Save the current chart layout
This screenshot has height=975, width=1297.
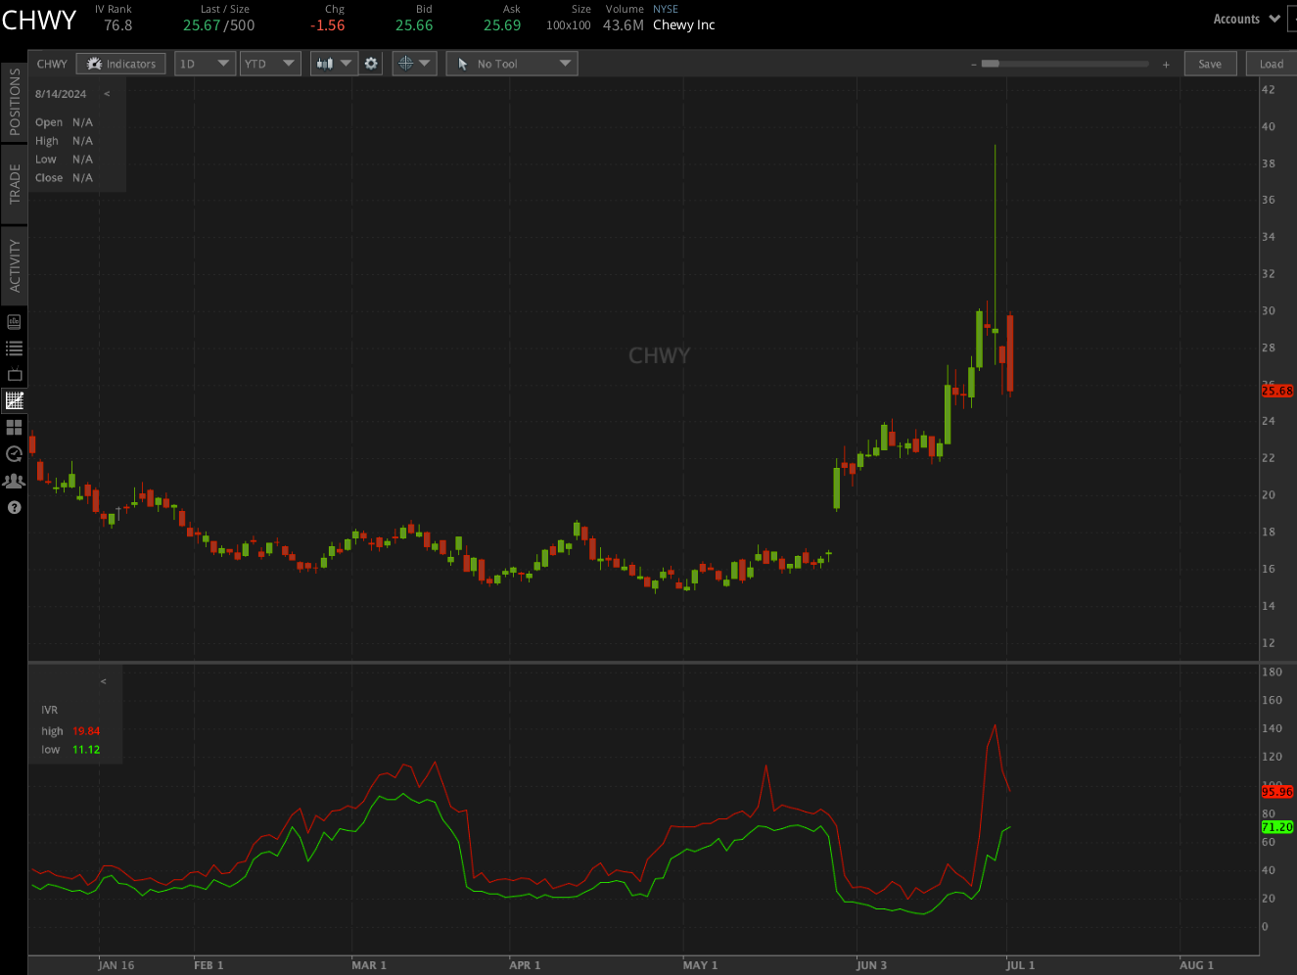click(x=1210, y=63)
